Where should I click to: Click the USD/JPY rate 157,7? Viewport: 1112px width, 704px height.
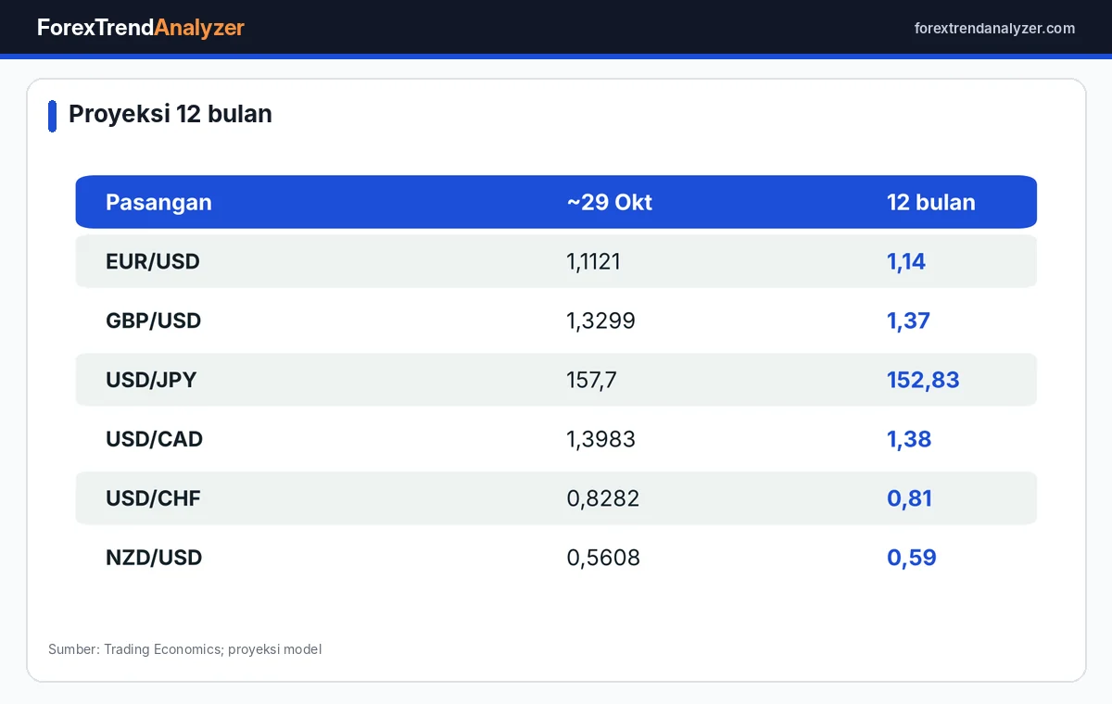592,380
